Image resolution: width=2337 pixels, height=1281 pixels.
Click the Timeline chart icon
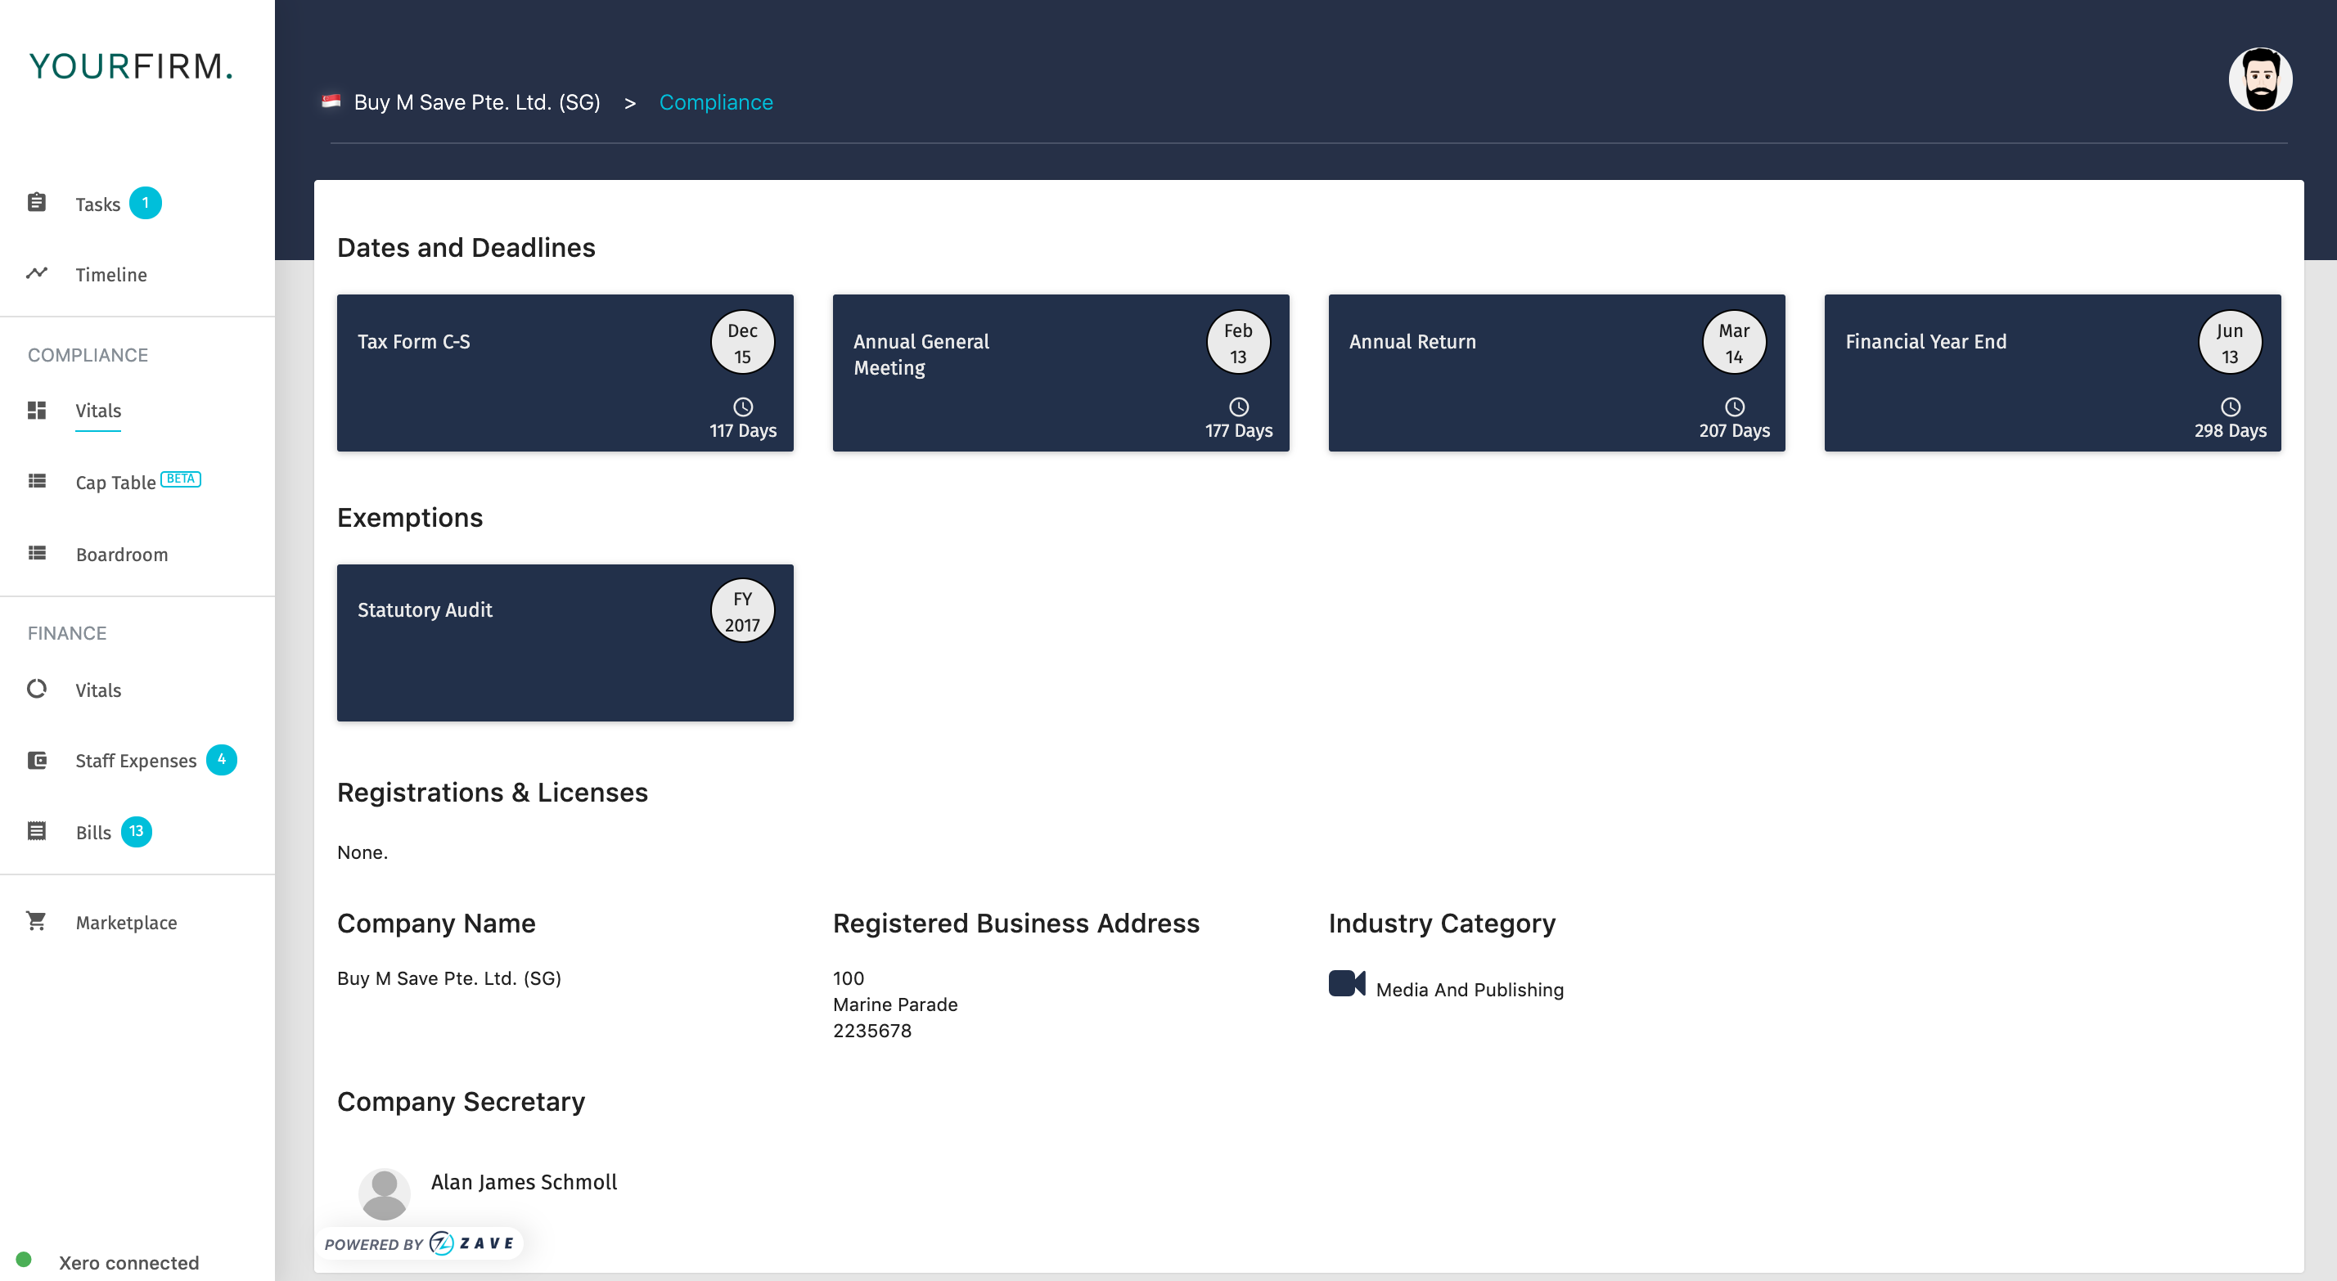tap(36, 273)
